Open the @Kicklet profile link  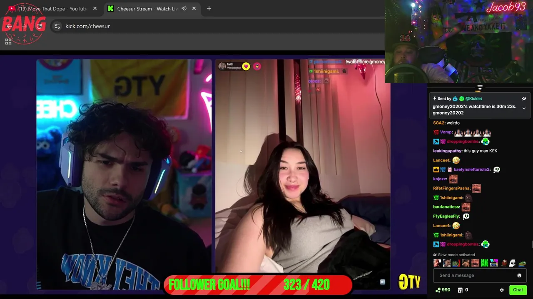tap(473, 98)
